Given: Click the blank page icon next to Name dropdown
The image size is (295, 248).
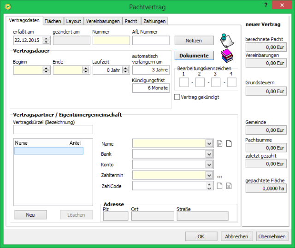Looking at the screenshot, I should [229, 143].
